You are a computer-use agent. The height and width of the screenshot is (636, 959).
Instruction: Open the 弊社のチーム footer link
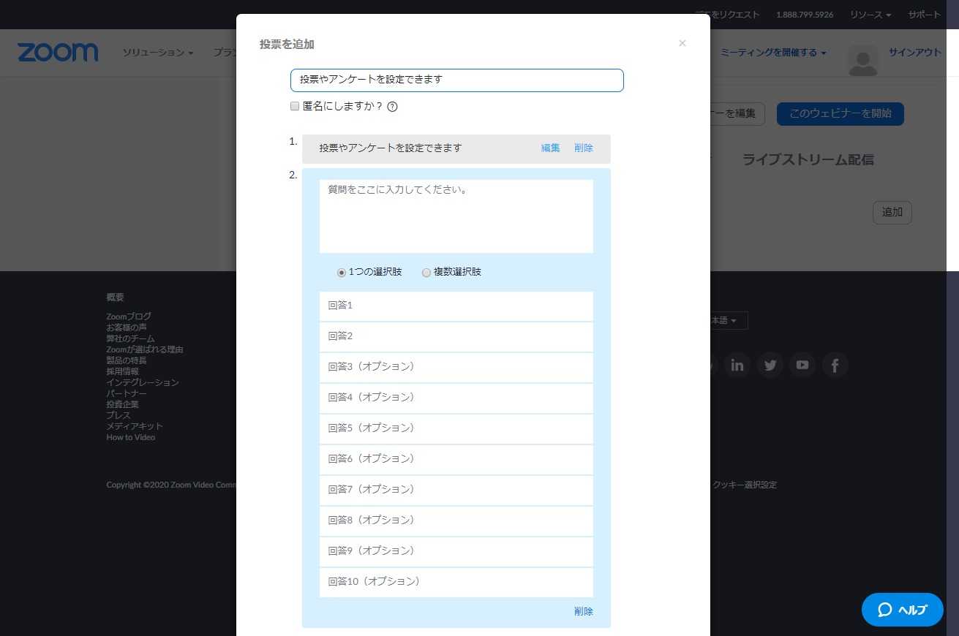click(x=131, y=338)
